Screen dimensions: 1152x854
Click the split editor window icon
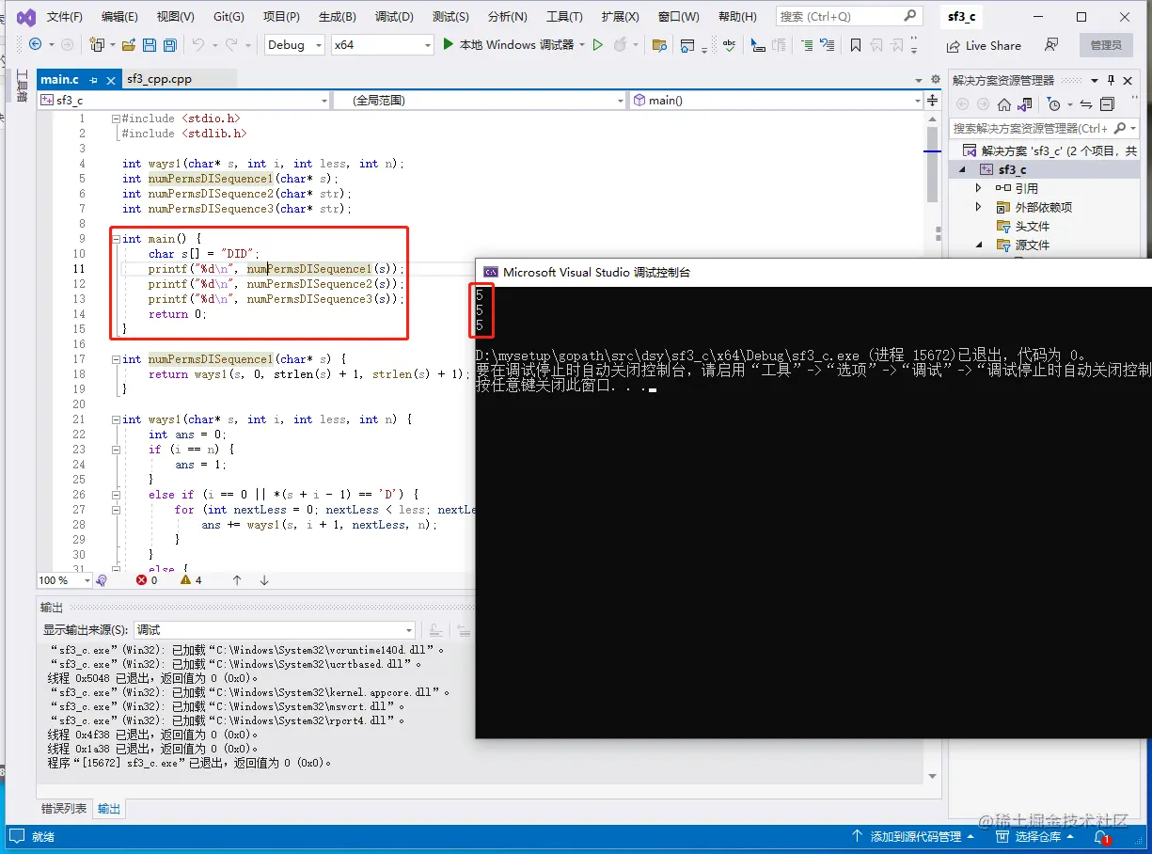point(932,100)
